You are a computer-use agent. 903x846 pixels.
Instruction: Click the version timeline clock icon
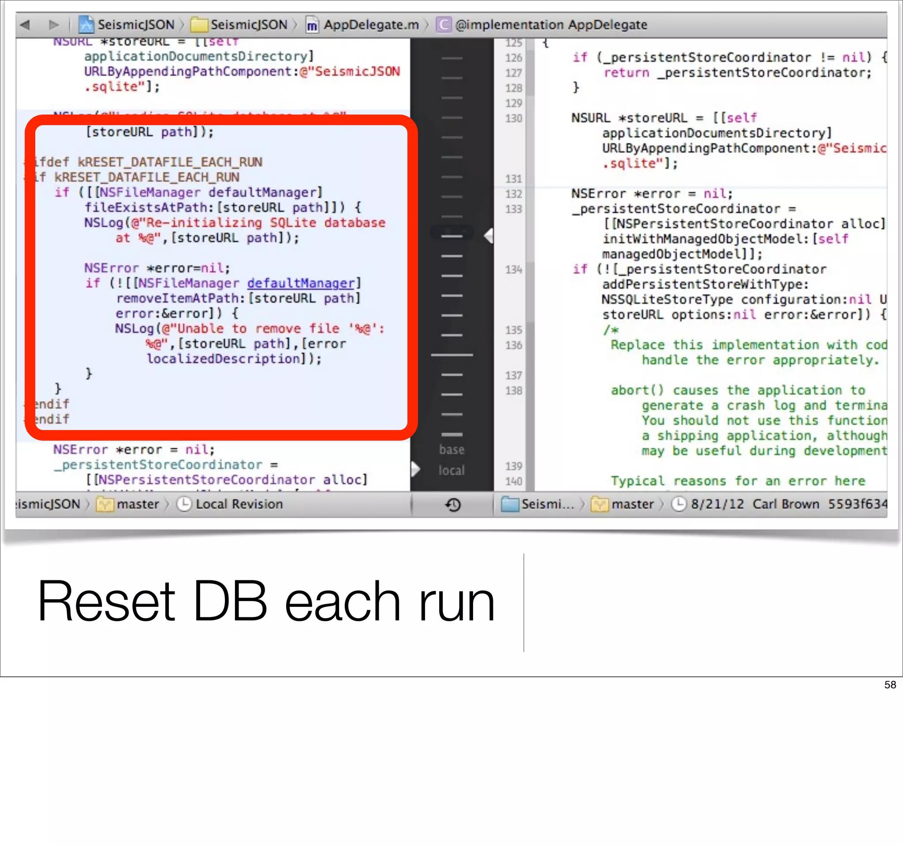[453, 505]
